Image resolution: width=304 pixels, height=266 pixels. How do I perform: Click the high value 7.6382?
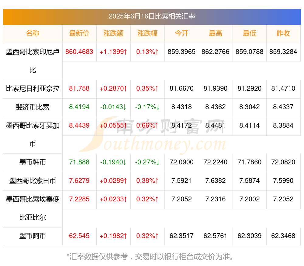[216, 181]
